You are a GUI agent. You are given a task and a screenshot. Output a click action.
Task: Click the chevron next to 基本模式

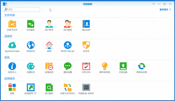click(170, 10)
